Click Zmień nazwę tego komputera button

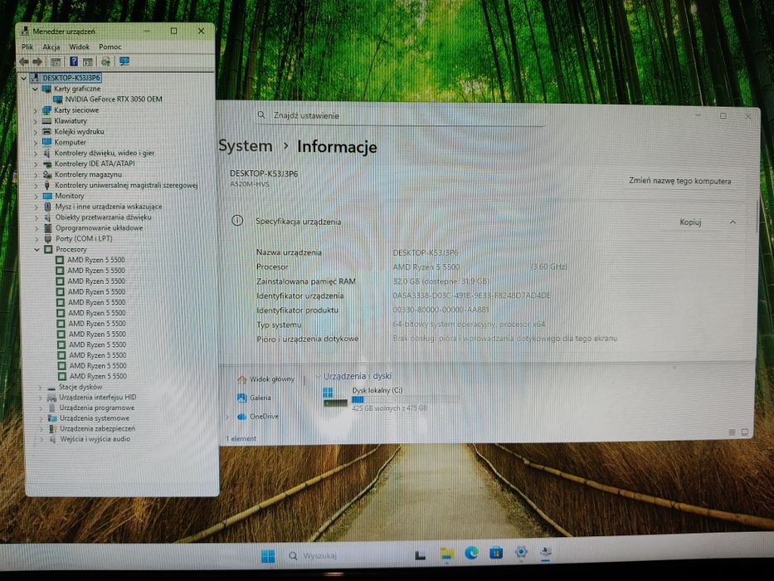[x=679, y=181]
